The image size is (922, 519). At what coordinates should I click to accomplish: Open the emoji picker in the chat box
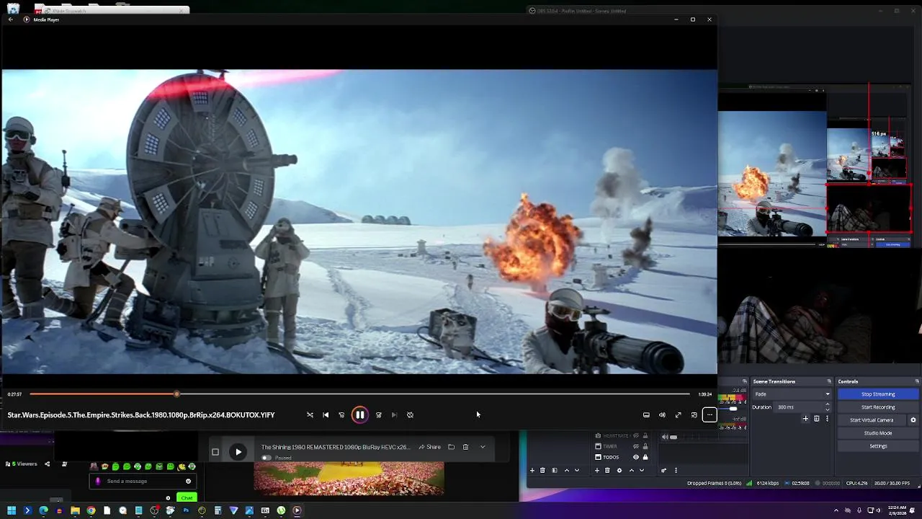tap(188, 481)
